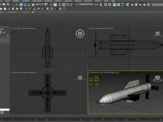Open the Arnold menu
This screenshot has height=122, width=163.
(106, 1)
